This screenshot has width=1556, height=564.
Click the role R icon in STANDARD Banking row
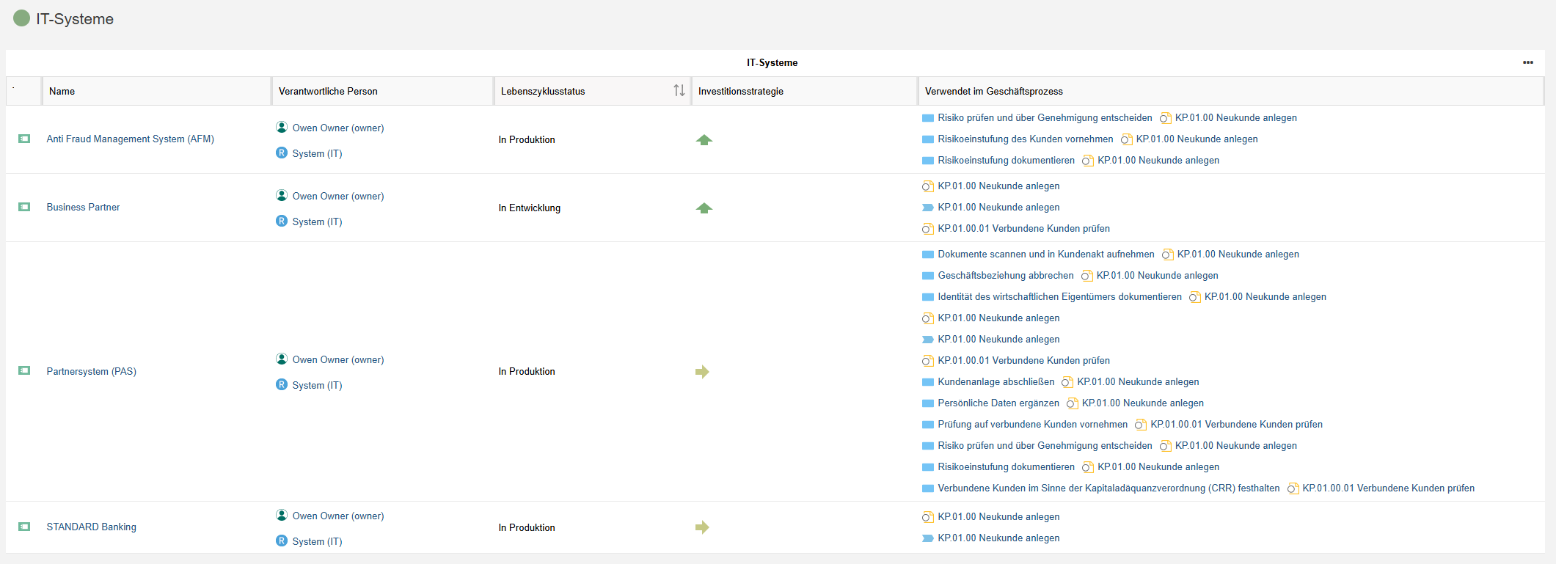point(282,541)
